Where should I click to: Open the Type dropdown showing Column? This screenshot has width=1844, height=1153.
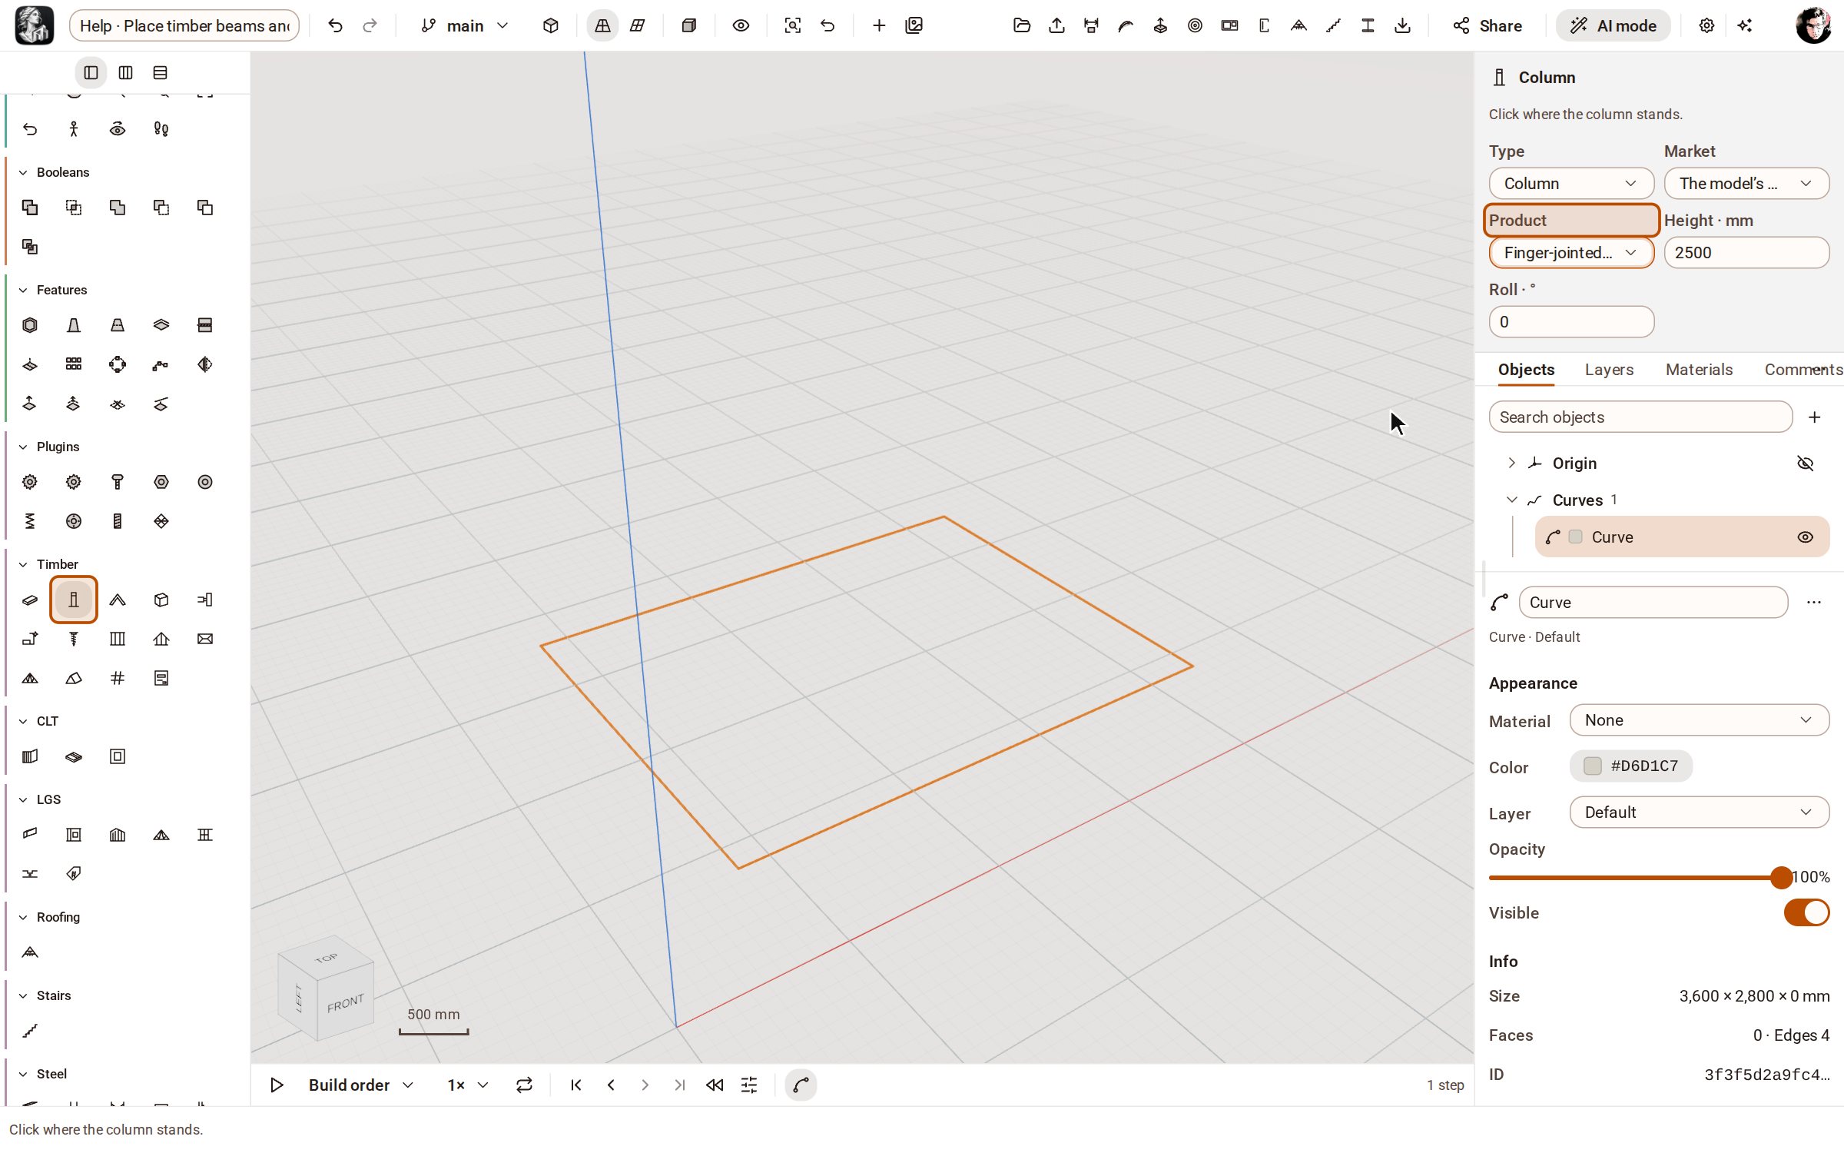tap(1571, 183)
